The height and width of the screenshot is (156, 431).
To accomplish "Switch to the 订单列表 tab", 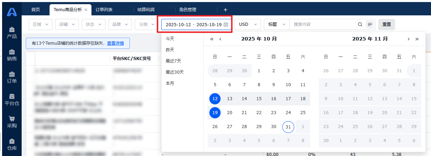I will [104, 10].
